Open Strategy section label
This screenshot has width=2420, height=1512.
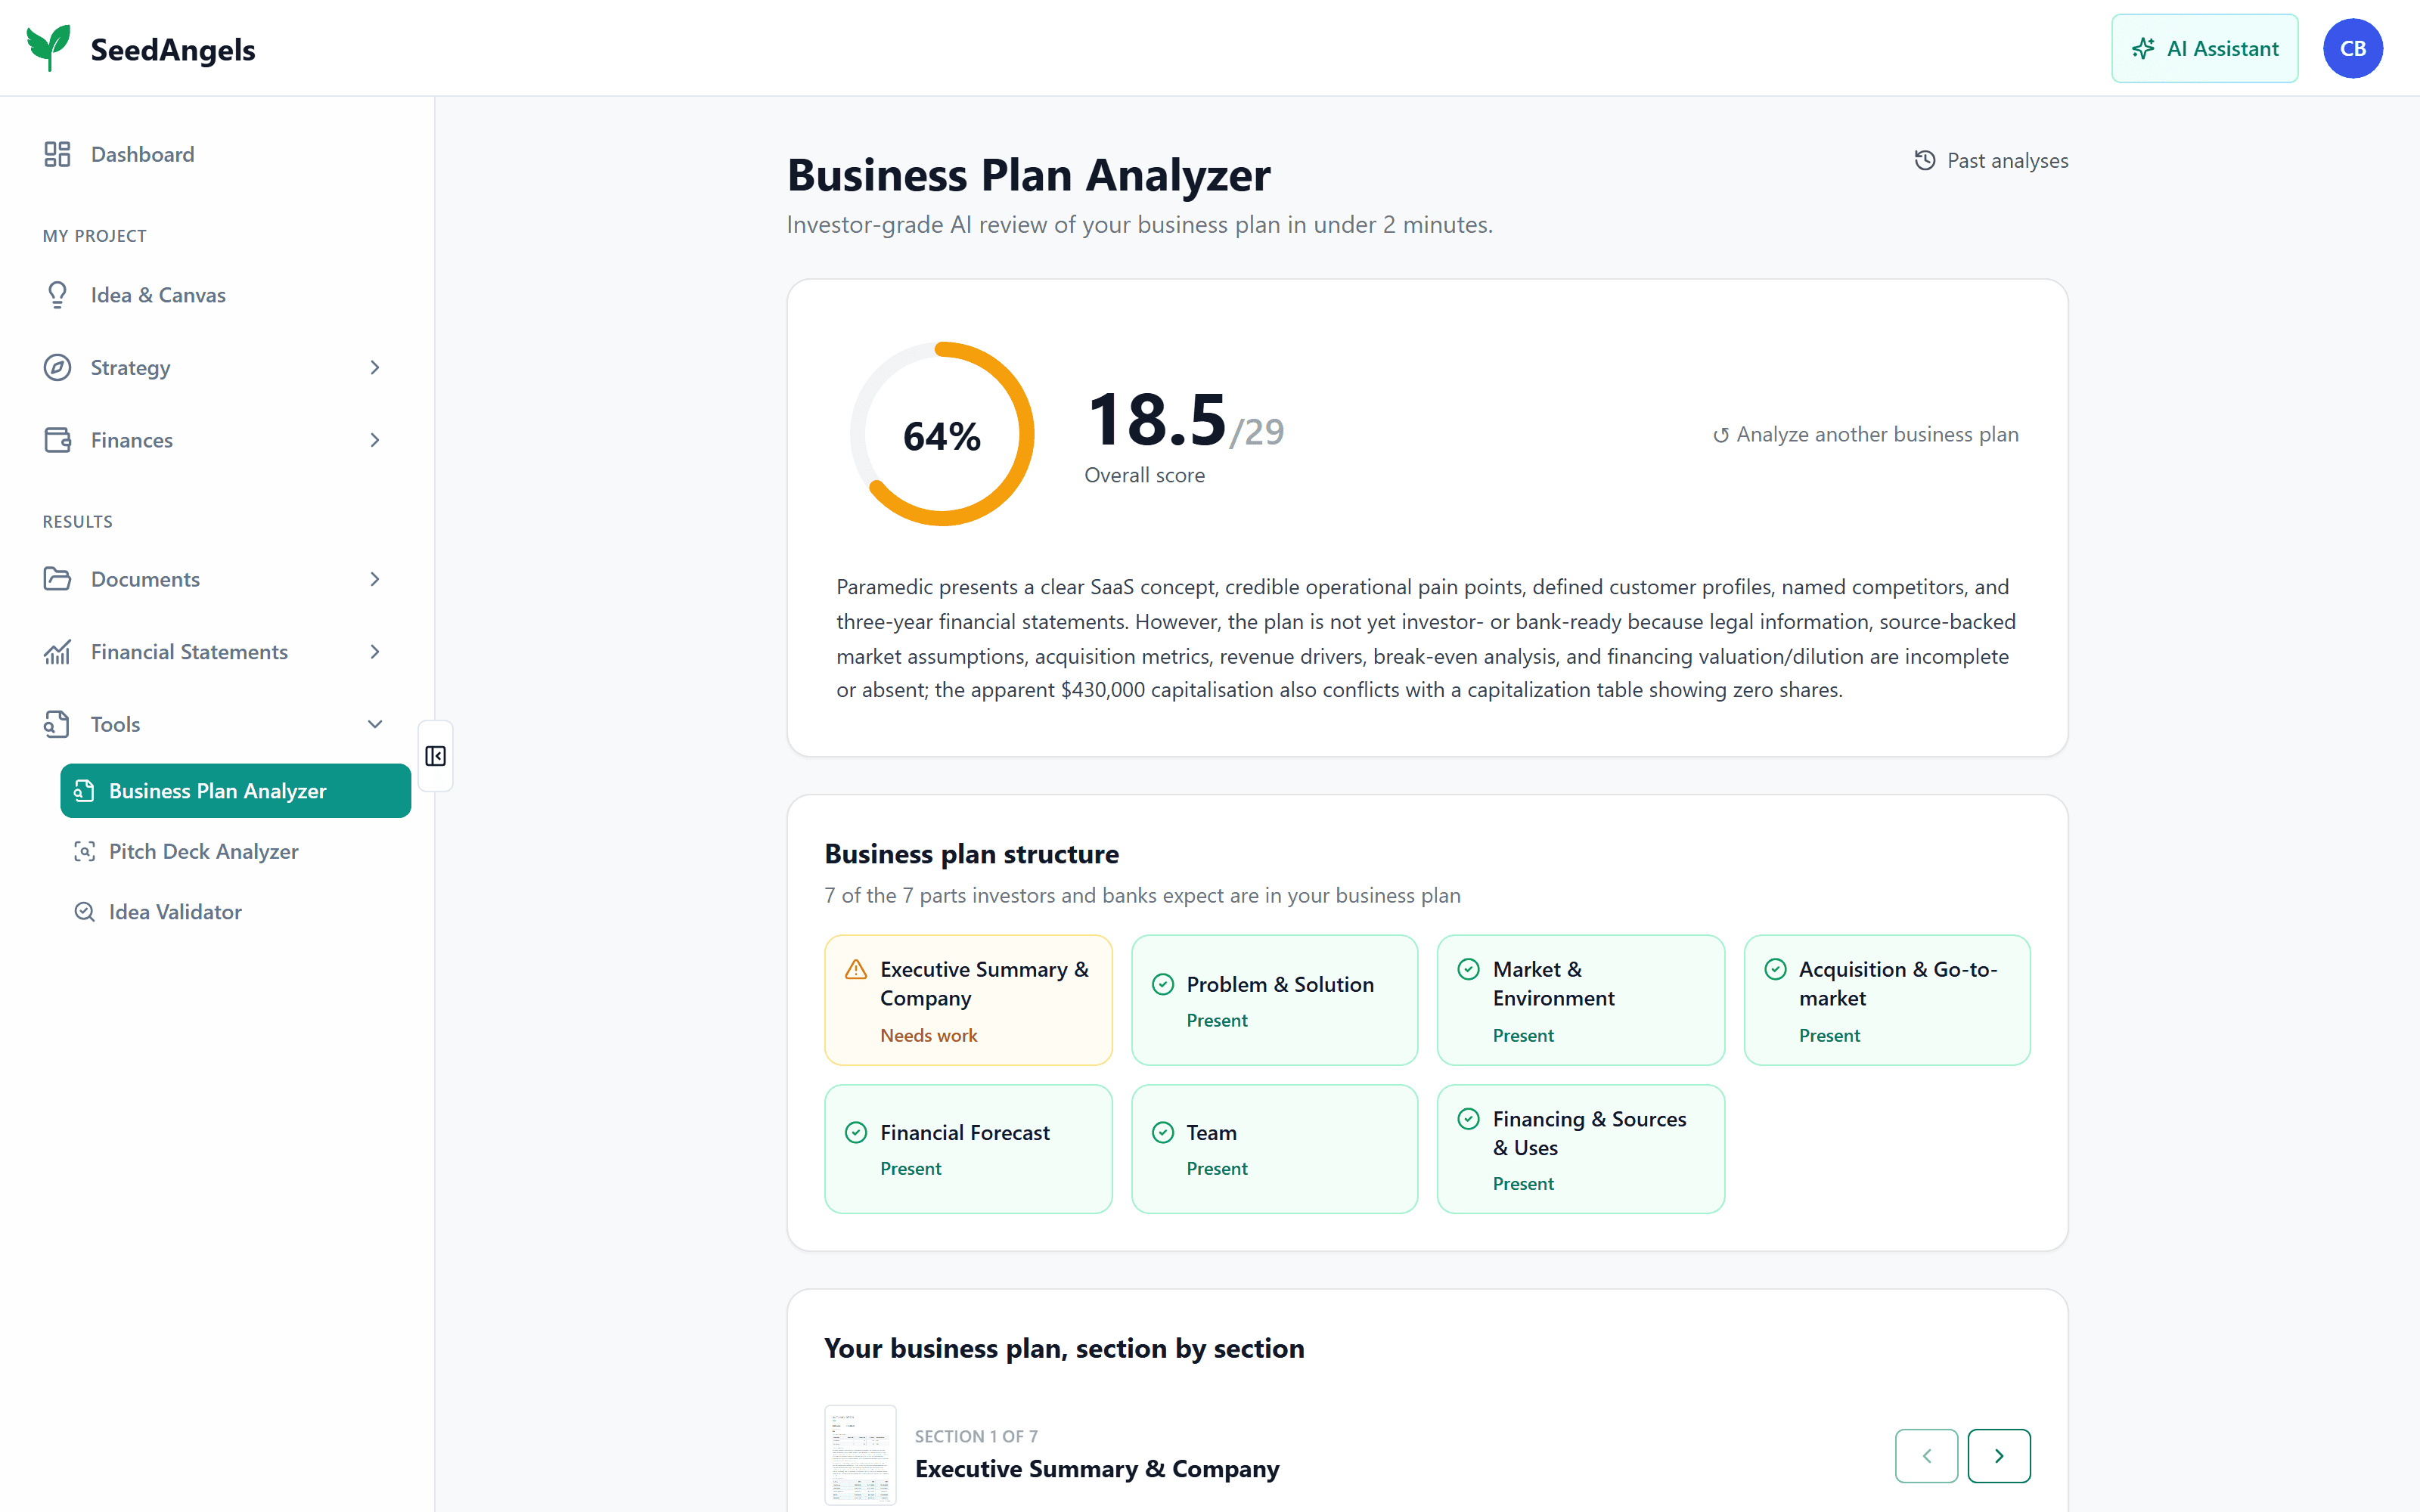coord(130,367)
